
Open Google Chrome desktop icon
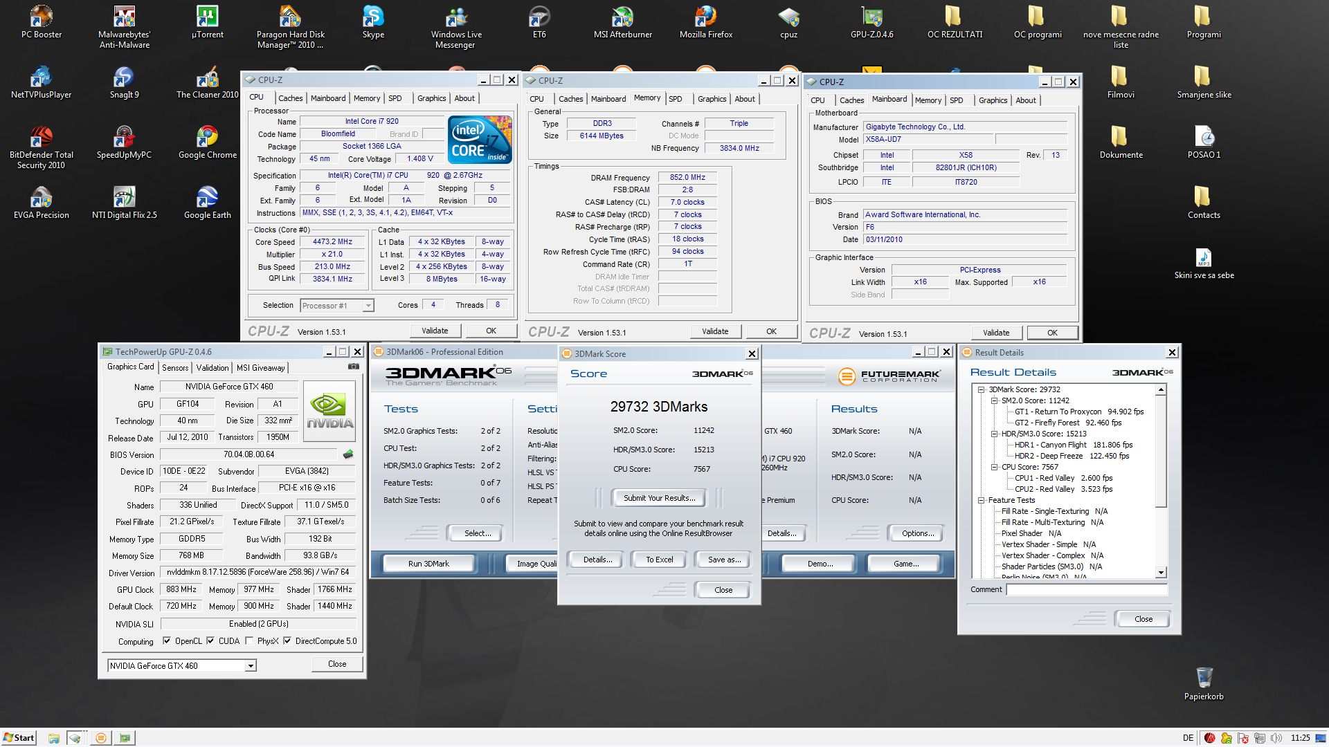[x=207, y=137]
